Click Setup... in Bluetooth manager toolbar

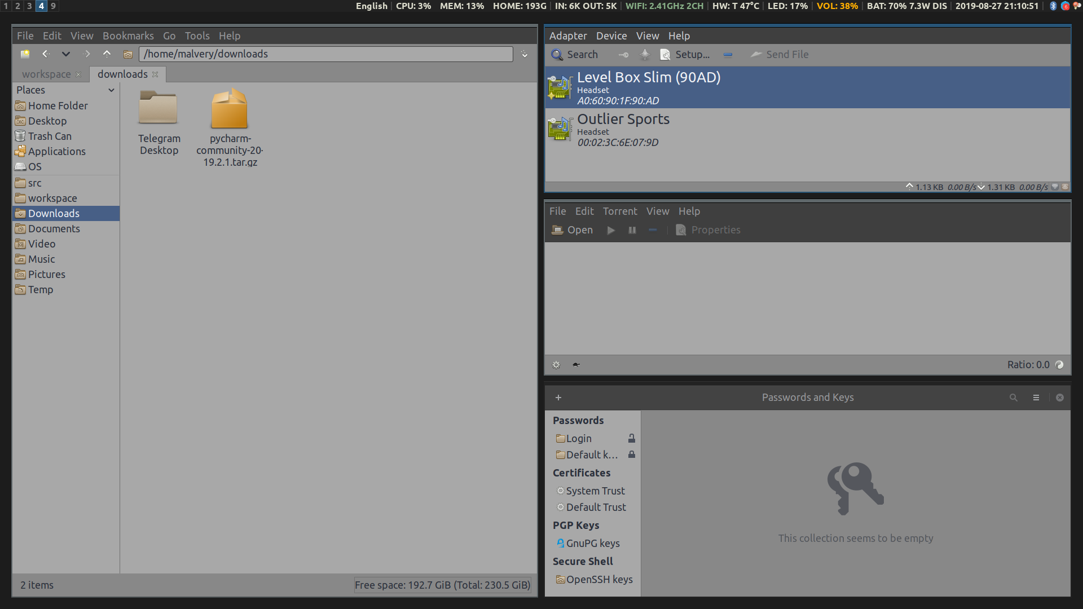685,55
